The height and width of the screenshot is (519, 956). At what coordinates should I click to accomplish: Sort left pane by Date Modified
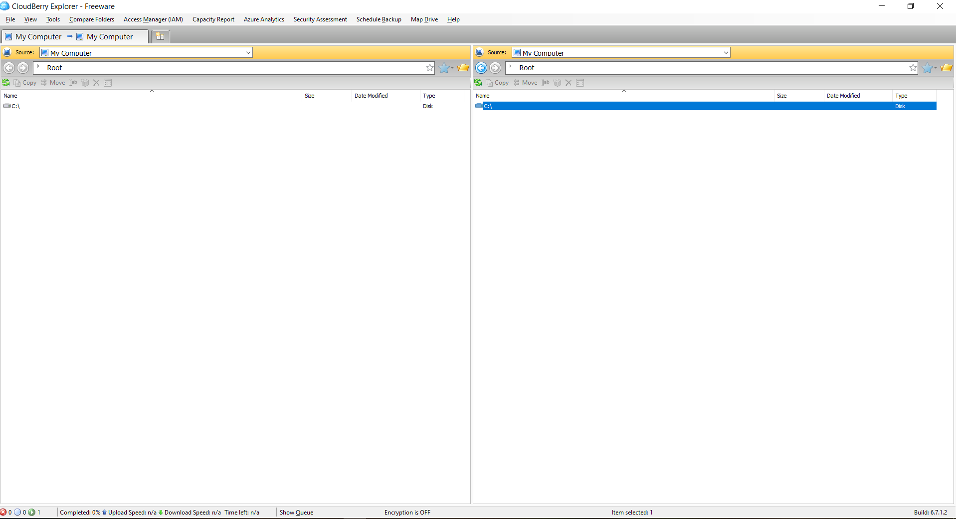[386, 96]
